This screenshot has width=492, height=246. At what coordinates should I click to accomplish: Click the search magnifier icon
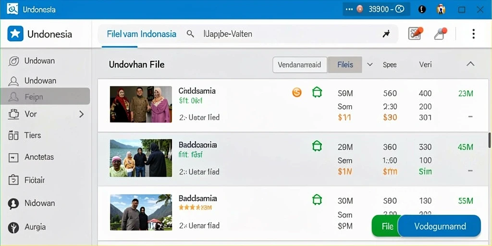coord(190,34)
